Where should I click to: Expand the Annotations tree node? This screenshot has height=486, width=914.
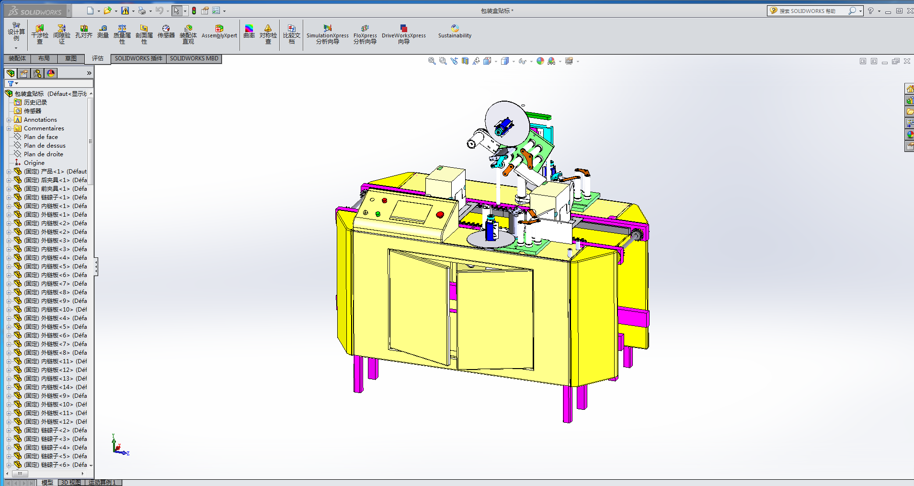(9, 120)
